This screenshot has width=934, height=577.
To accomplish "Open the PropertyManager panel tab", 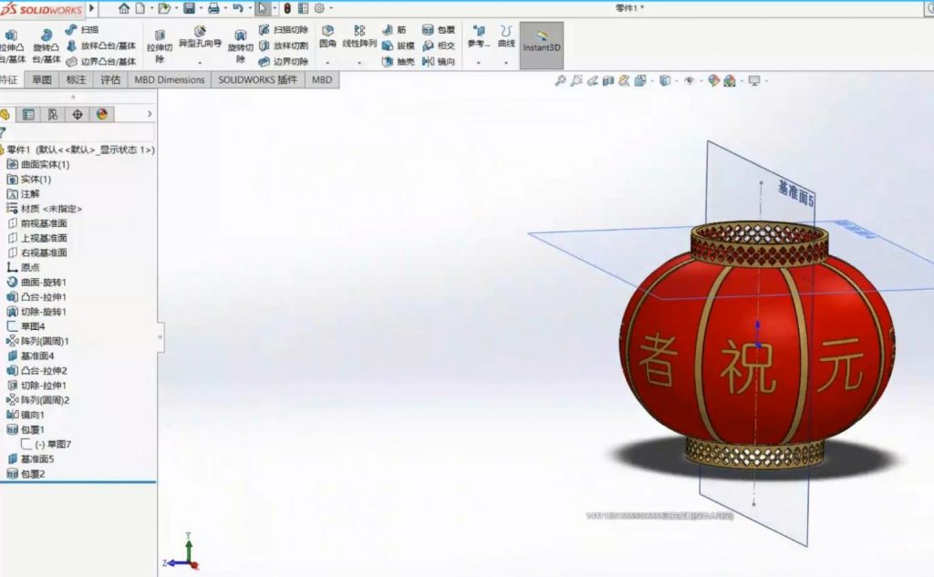I will pos(28,114).
